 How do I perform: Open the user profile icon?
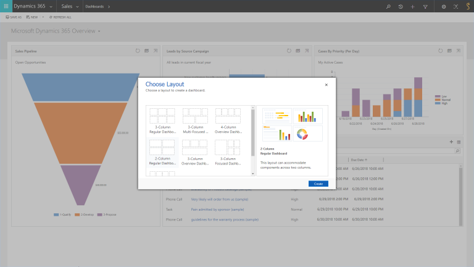pos(468,6)
